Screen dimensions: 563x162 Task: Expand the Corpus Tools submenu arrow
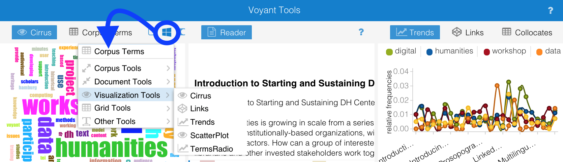tap(168, 68)
